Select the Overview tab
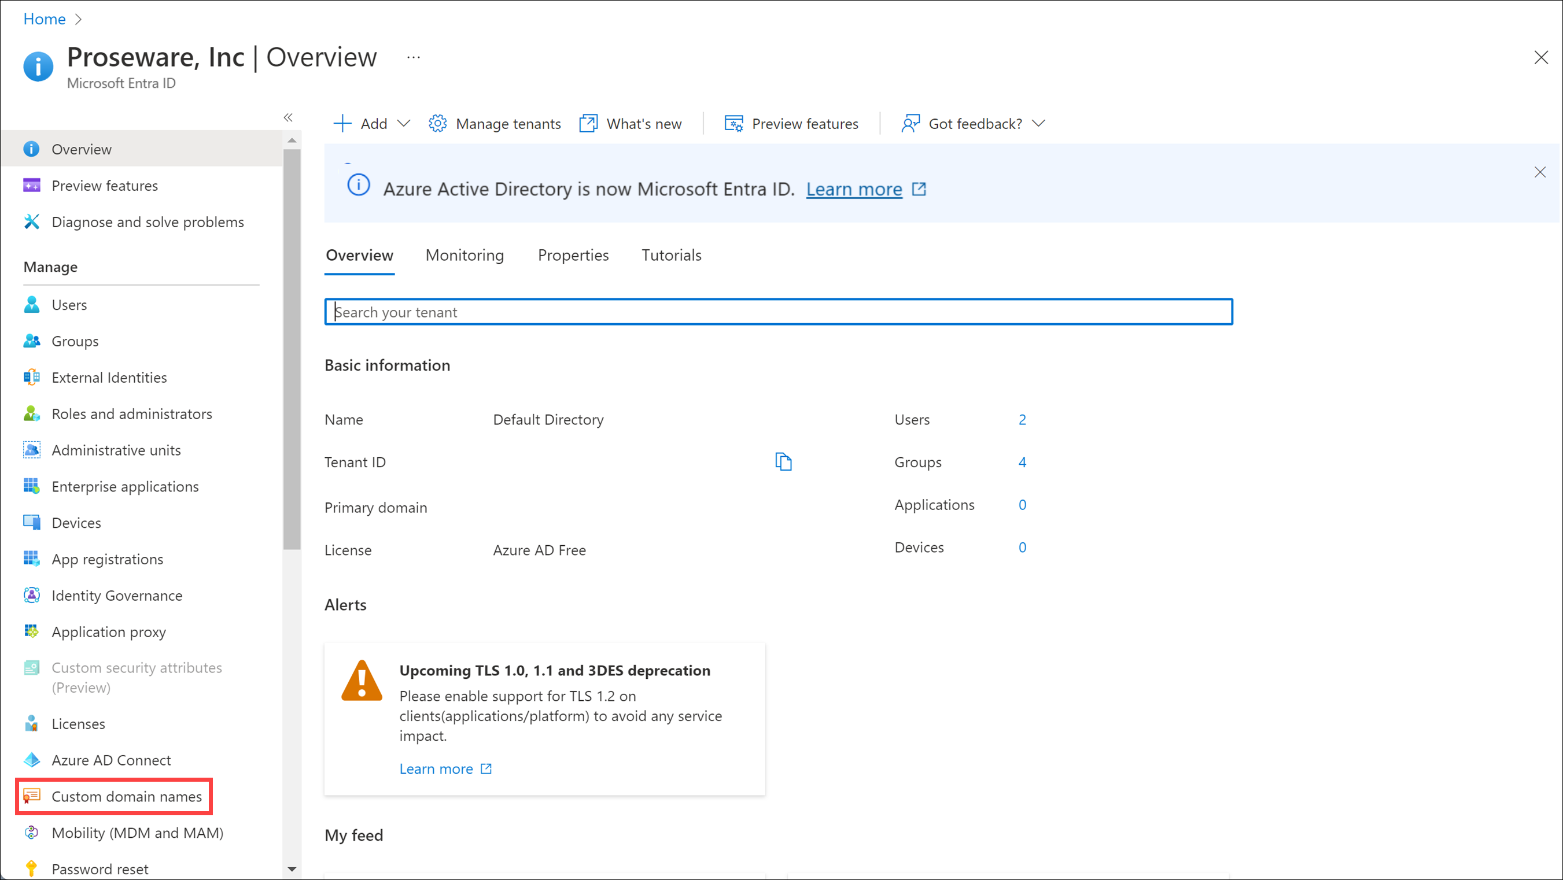 click(360, 256)
